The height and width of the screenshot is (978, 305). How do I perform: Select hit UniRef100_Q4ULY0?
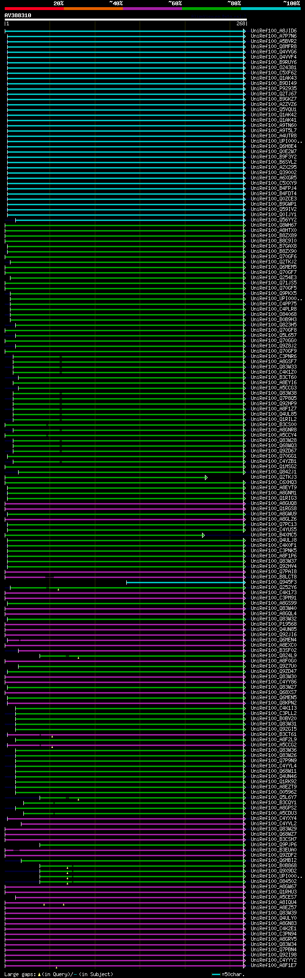[x=274, y=918]
